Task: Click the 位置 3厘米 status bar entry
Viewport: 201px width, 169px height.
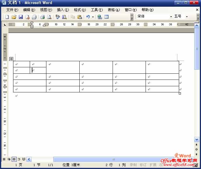Action: click(71, 165)
